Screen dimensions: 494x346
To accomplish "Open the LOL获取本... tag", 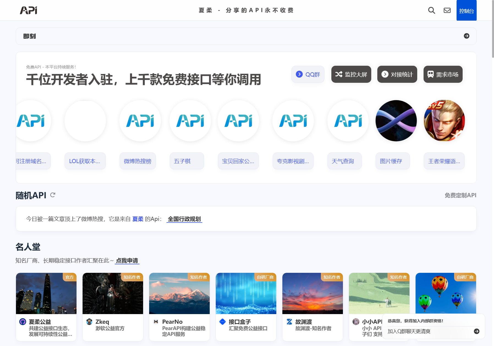I will coord(85,161).
